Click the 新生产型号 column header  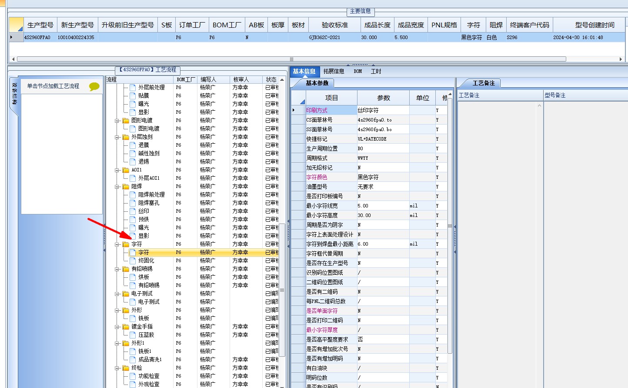click(x=77, y=25)
